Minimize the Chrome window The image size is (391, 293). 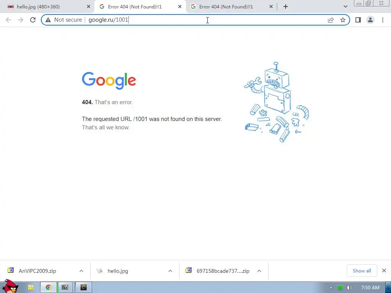pos(359,3)
